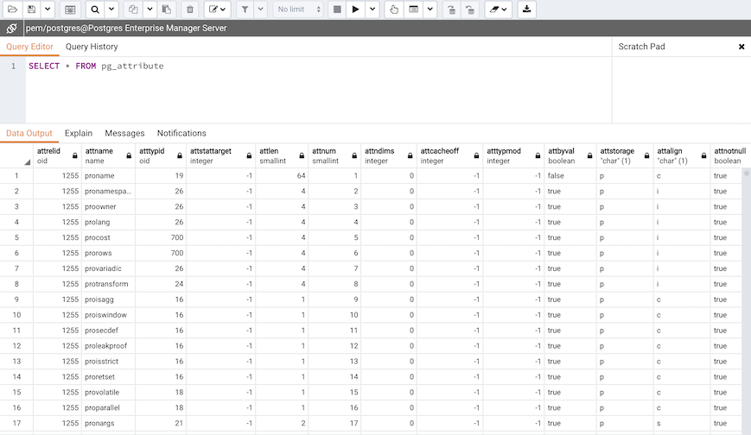
Task: Click the attcacheoff column header
Action: [x=449, y=155]
